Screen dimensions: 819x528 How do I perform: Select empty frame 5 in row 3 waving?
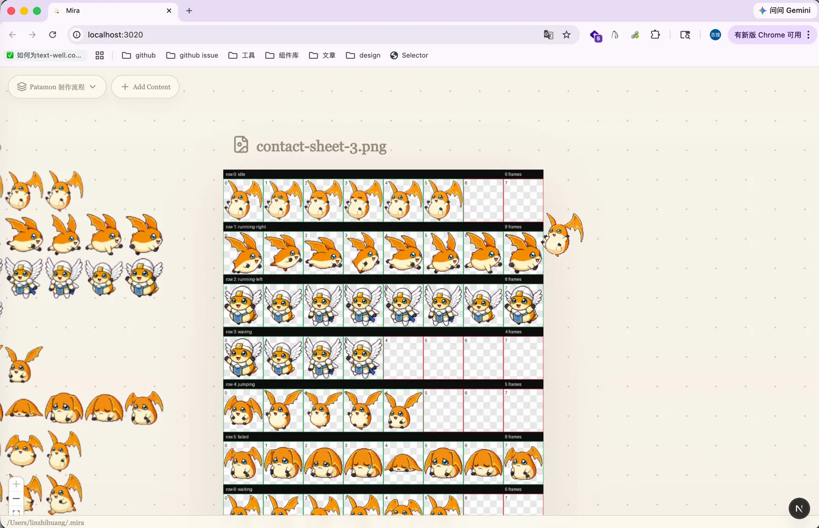[443, 358]
